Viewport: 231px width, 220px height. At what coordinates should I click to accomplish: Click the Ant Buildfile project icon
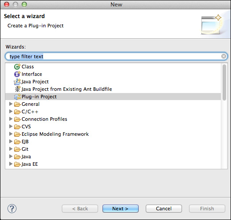18,89
